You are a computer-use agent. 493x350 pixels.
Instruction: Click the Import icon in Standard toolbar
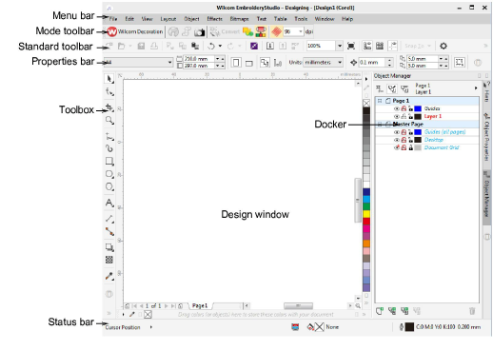pos(270,46)
